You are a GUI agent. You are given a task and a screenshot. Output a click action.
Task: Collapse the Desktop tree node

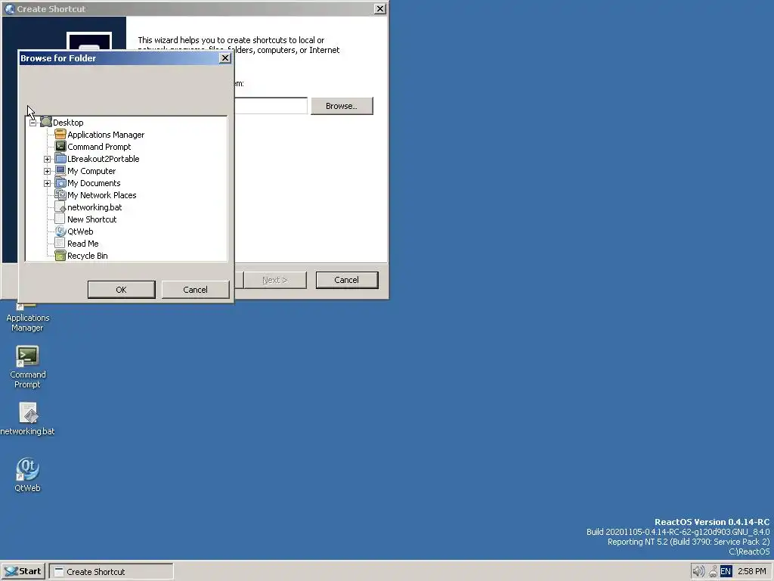(x=33, y=123)
